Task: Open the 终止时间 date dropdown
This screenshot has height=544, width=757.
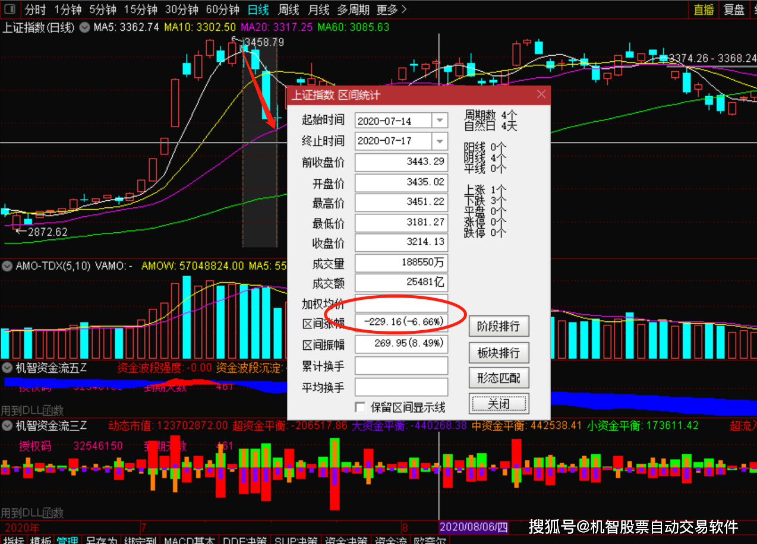Action: pyautogui.click(x=440, y=141)
